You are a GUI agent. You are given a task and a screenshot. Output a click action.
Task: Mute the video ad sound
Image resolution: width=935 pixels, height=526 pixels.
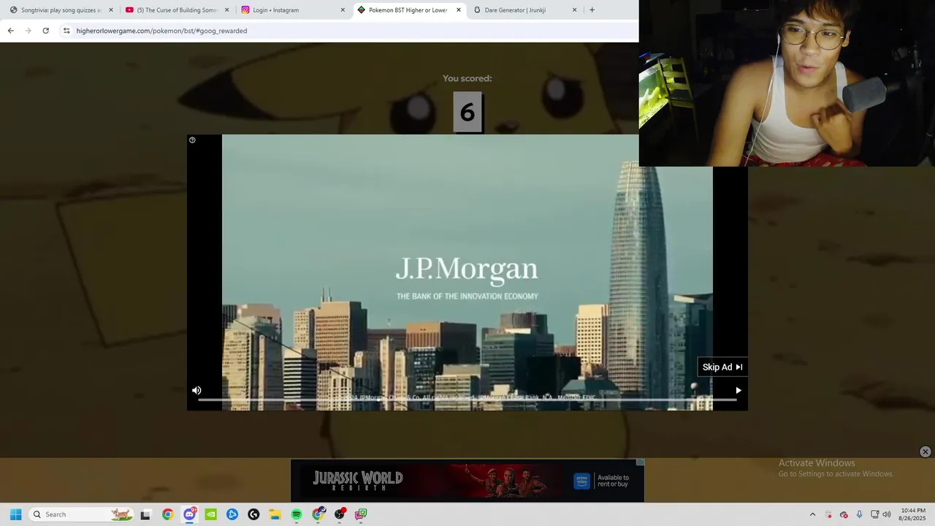[x=196, y=390]
